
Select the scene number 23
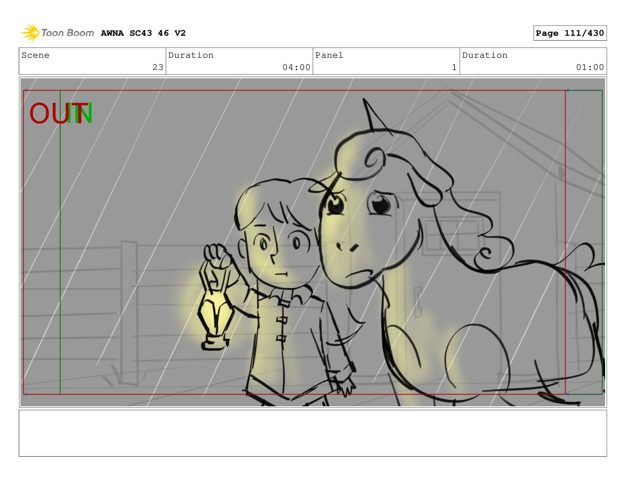click(158, 67)
